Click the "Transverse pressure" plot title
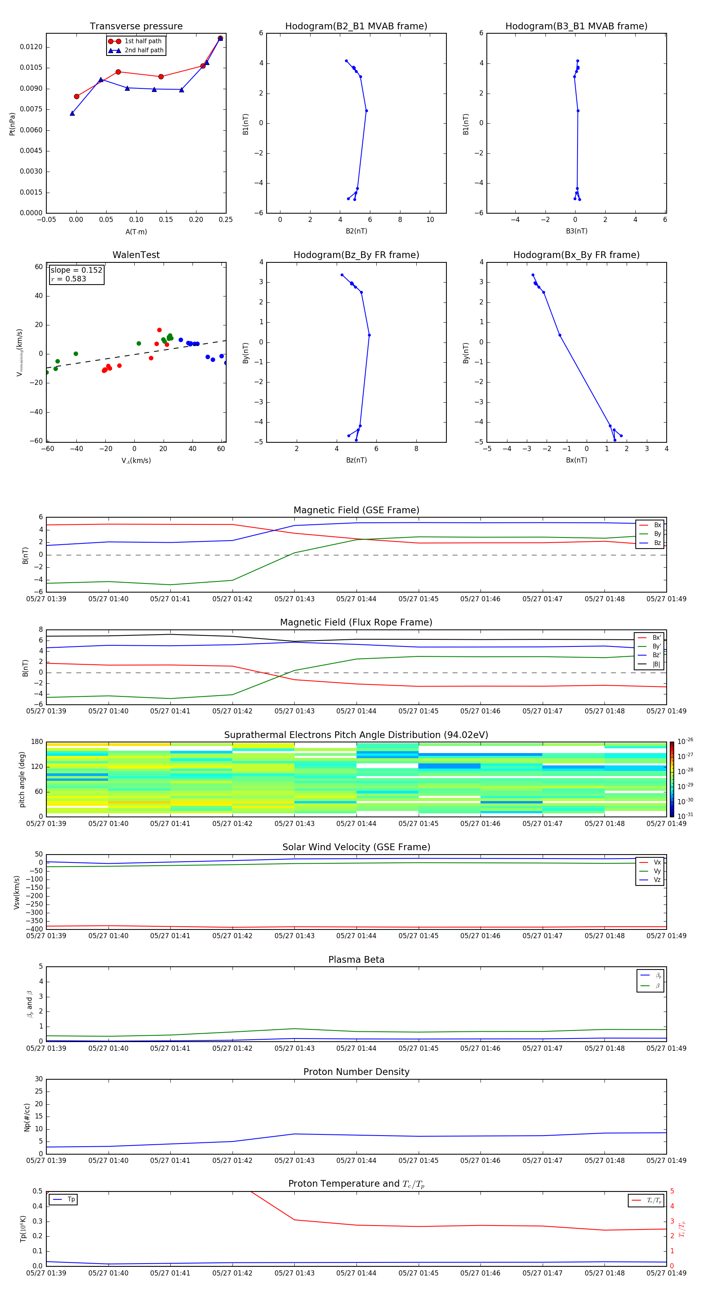 click(136, 27)
